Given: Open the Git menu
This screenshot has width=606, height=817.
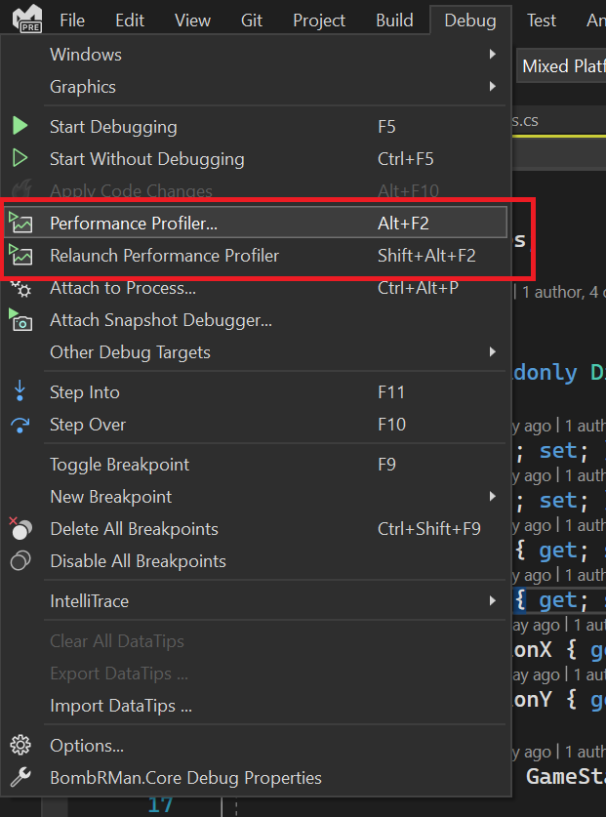Looking at the screenshot, I should [x=251, y=20].
